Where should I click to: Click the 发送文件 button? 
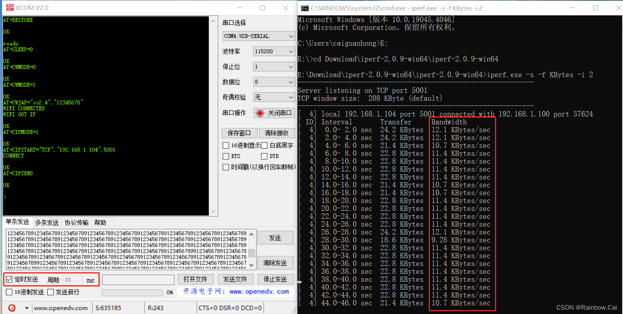(235, 279)
